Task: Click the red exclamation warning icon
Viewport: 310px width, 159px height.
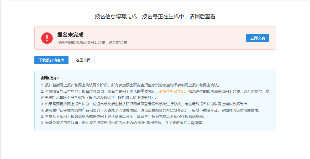Action: pos(47,38)
